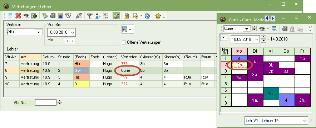Screen dimensions: 316x128
Task: Click the stethoscope diagnosis toolbar icon
Action: tap(68, 16)
